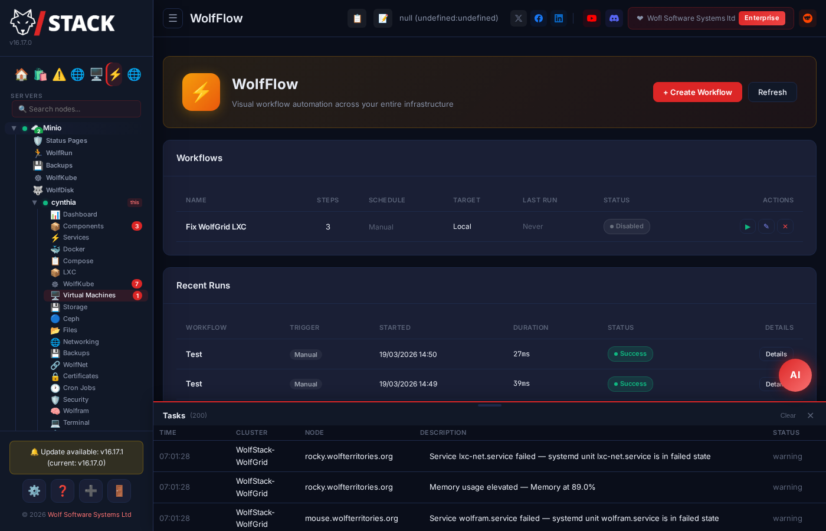Click the Refresh button
Screen dimensions: 826x531
point(772,92)
